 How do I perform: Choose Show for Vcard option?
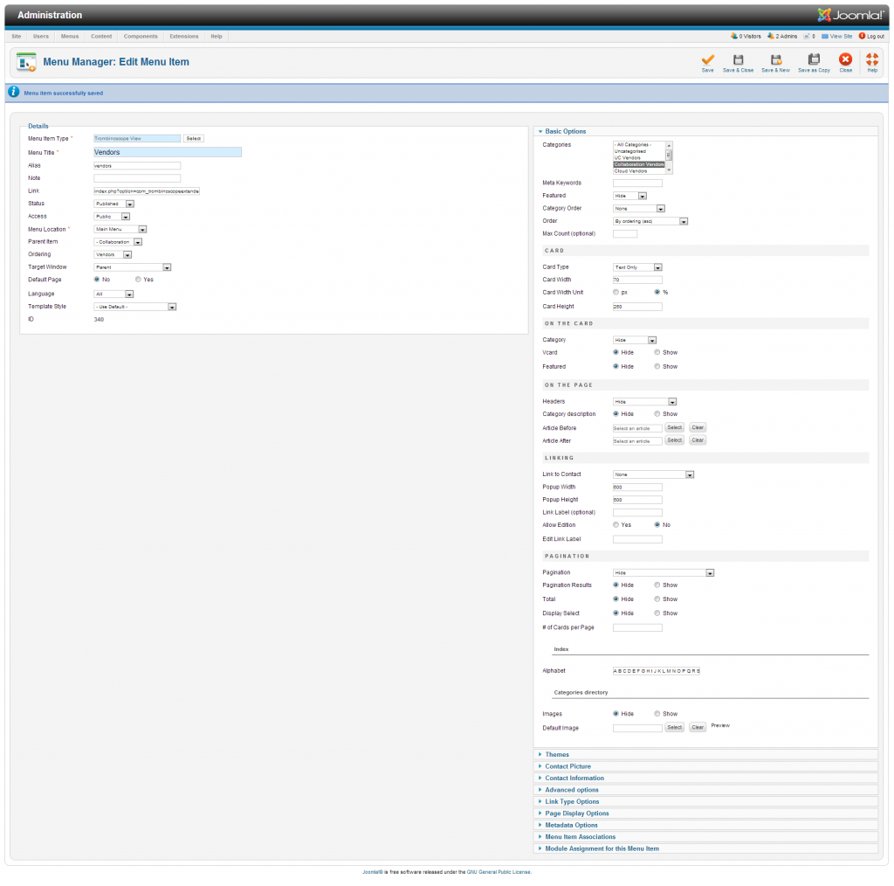tap(657, 353)
